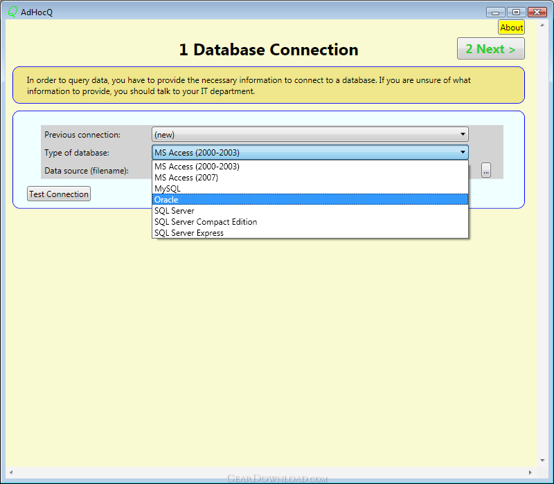Image resolution: width=554 pixels, height=484 pixels.
Task: Click the horizontal scrollbar left arrow
Action: pos(11,472)
